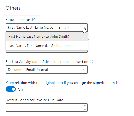Click the Default Period for Invoice Due Date label

click(x=34, y=100)
